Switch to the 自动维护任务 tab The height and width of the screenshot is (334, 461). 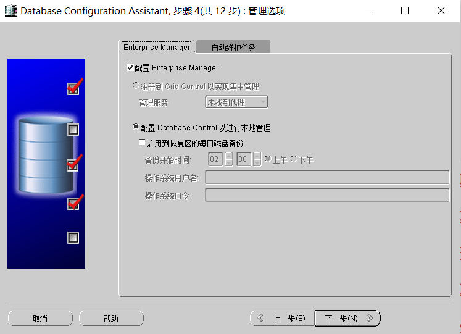233,47
